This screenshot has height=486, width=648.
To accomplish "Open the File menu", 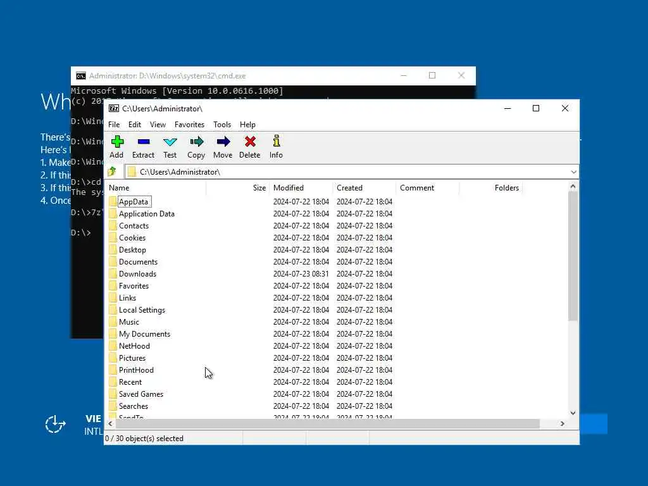I will [114, 125].
